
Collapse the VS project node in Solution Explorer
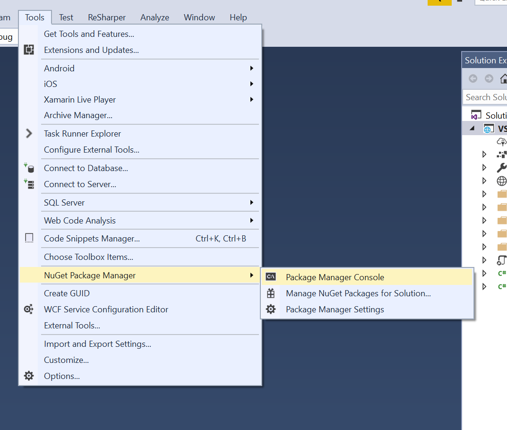(472, 129)
